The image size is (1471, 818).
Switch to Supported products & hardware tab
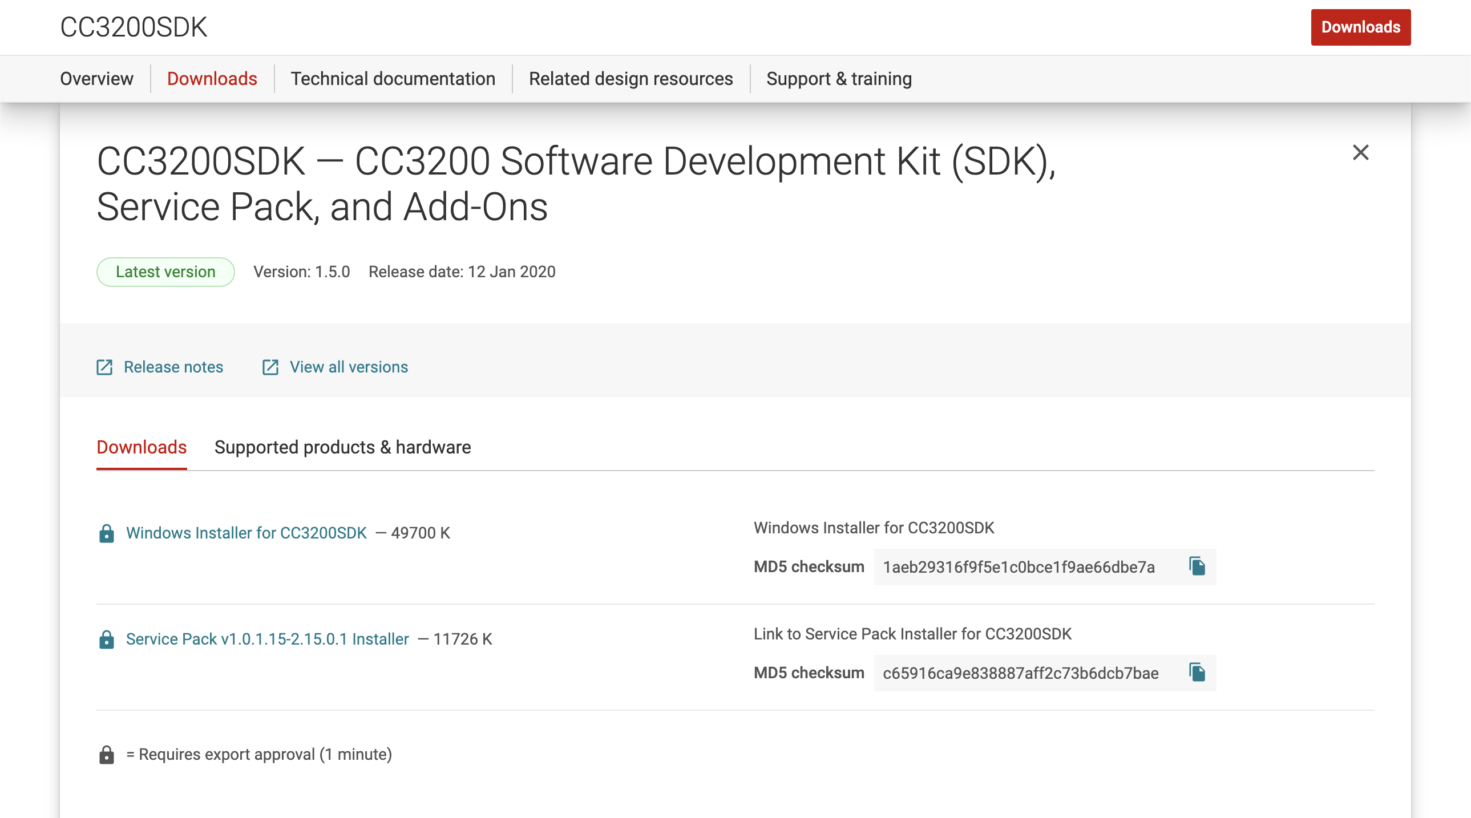coord(342,447)
